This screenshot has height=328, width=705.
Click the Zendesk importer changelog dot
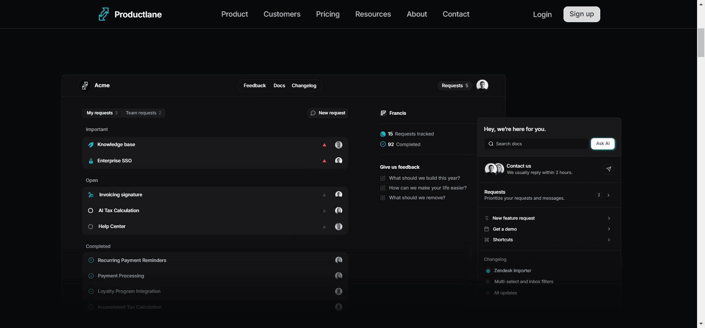pos(488,271)
